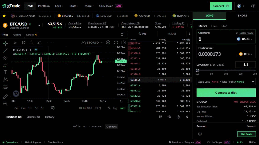Screen dimensions: 259x145
Task: Open the trade panel settings gear
Action: (200, 134)
